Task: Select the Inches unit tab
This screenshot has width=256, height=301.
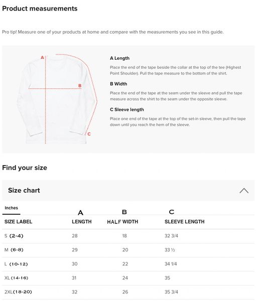Action: tap(12, 208)
